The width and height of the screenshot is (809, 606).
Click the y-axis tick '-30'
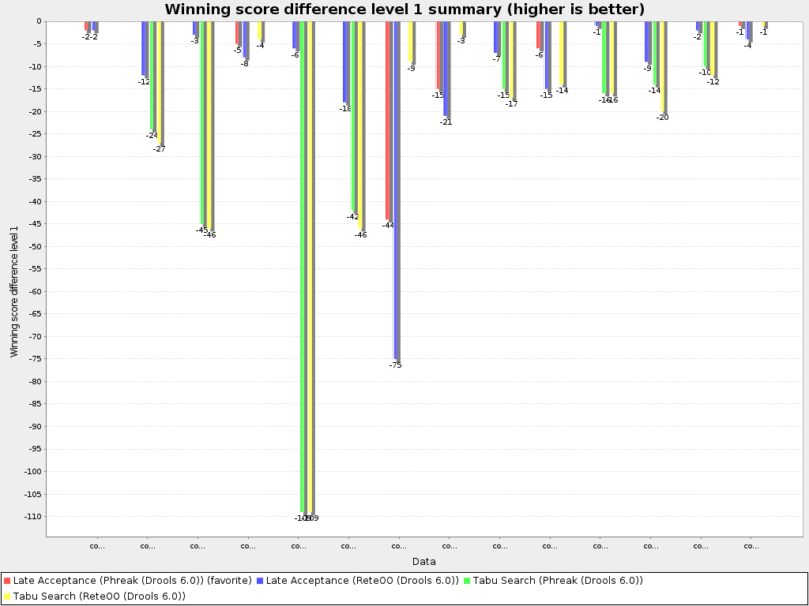[35, 157]
